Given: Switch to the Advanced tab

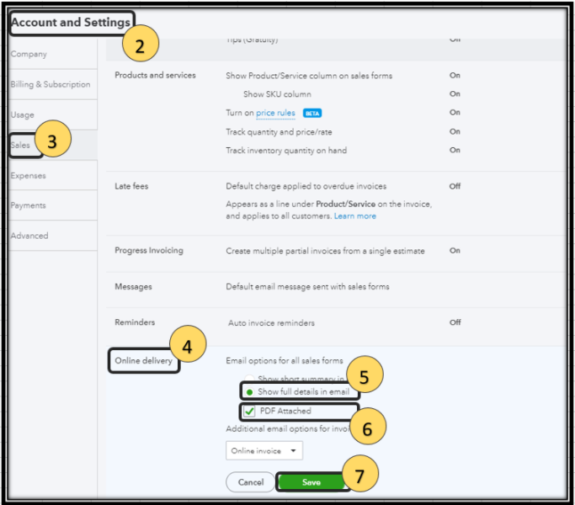Looking at the screenshot, I should click(29, 236).
